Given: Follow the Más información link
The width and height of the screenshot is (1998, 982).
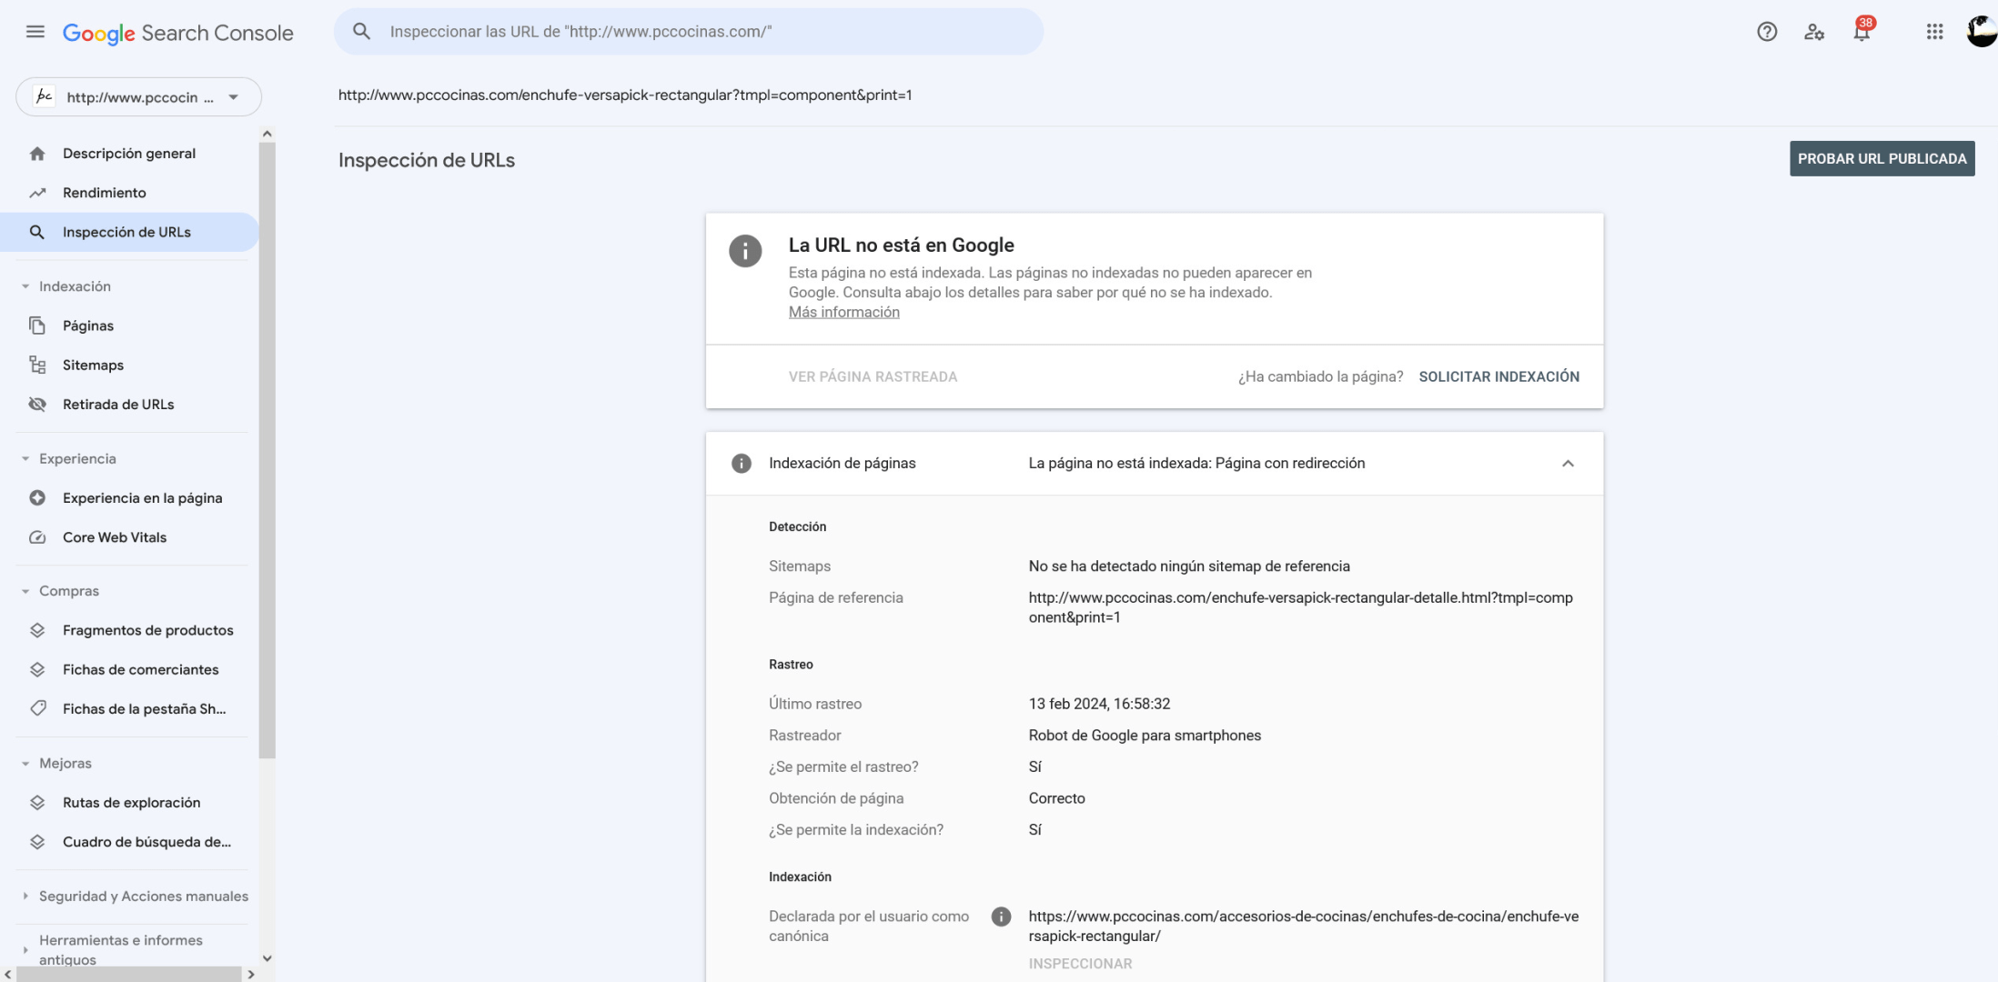Looking at the screenshot, I should [x=843, y=312].
